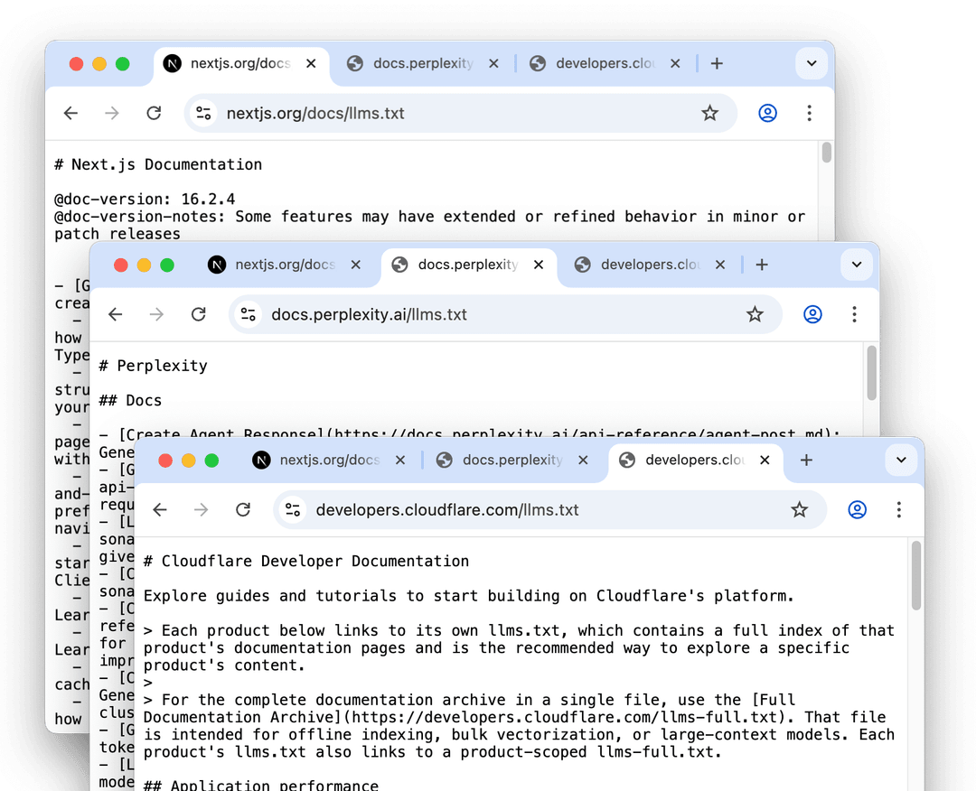
Task: Reload the nextjs.org/docs/llms.txt page
Action: coord(154,113)
